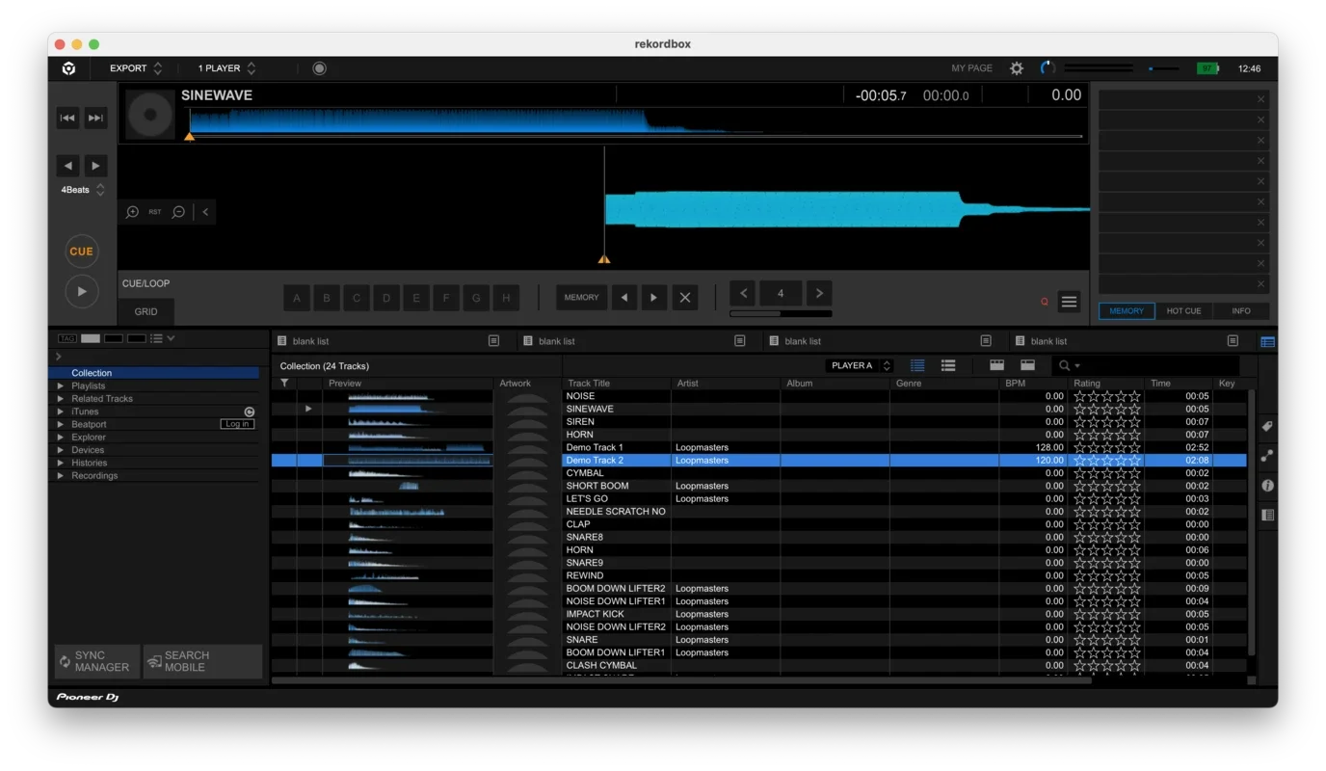Zoom out the waveform
This screenshot has height=771, width=1326.
(178, 212)
